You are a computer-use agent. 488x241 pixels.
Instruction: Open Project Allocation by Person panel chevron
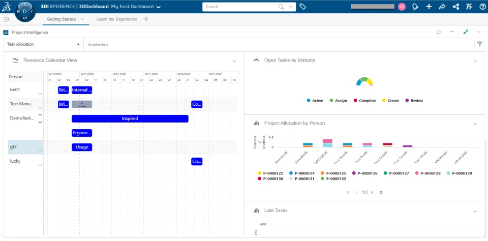[x=475, y=124]
